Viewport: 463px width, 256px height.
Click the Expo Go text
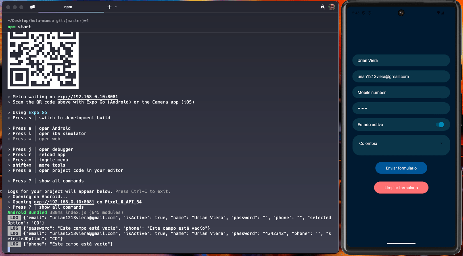tap(38, 113)
